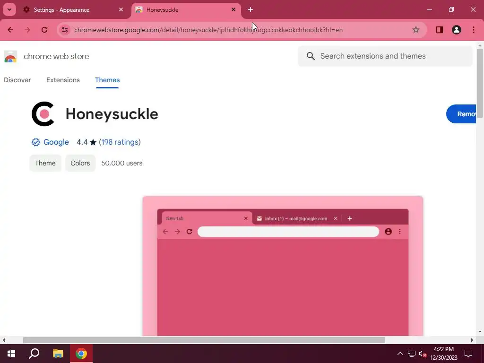484x363 pixels.
Task: Click the Honeysuckle theme preview screenshot
Action: 283,266
